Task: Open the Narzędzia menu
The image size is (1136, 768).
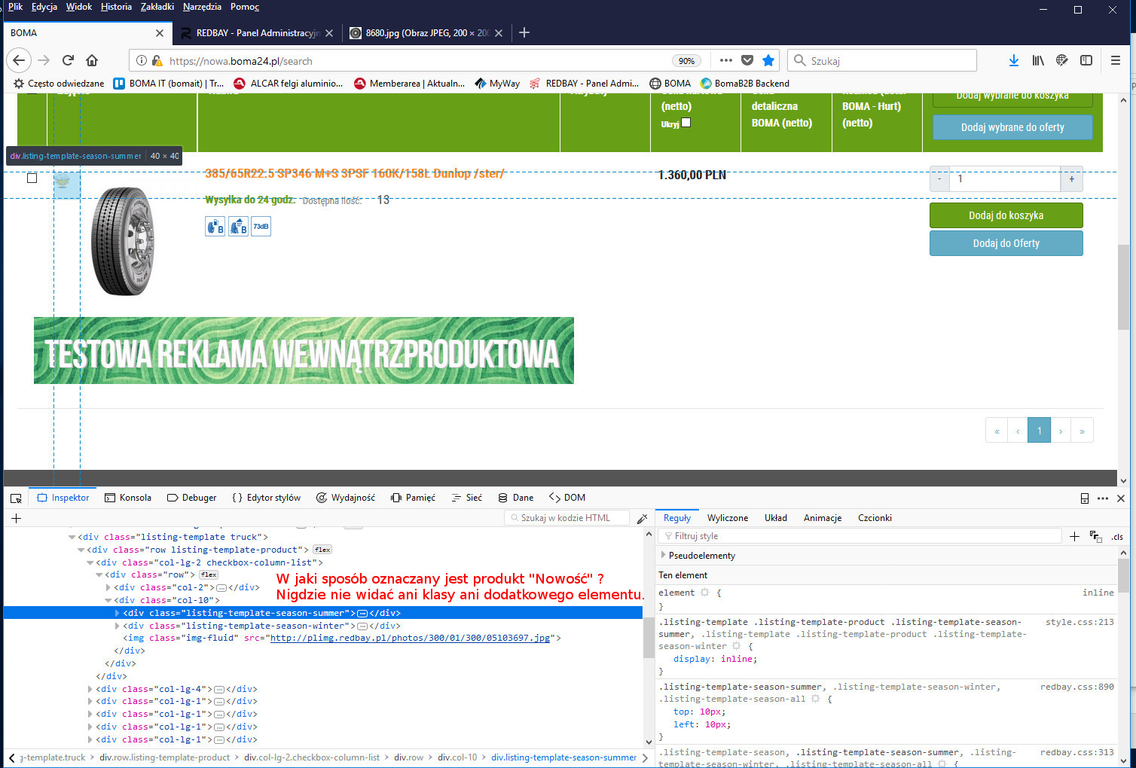Action: pos(202,7)
